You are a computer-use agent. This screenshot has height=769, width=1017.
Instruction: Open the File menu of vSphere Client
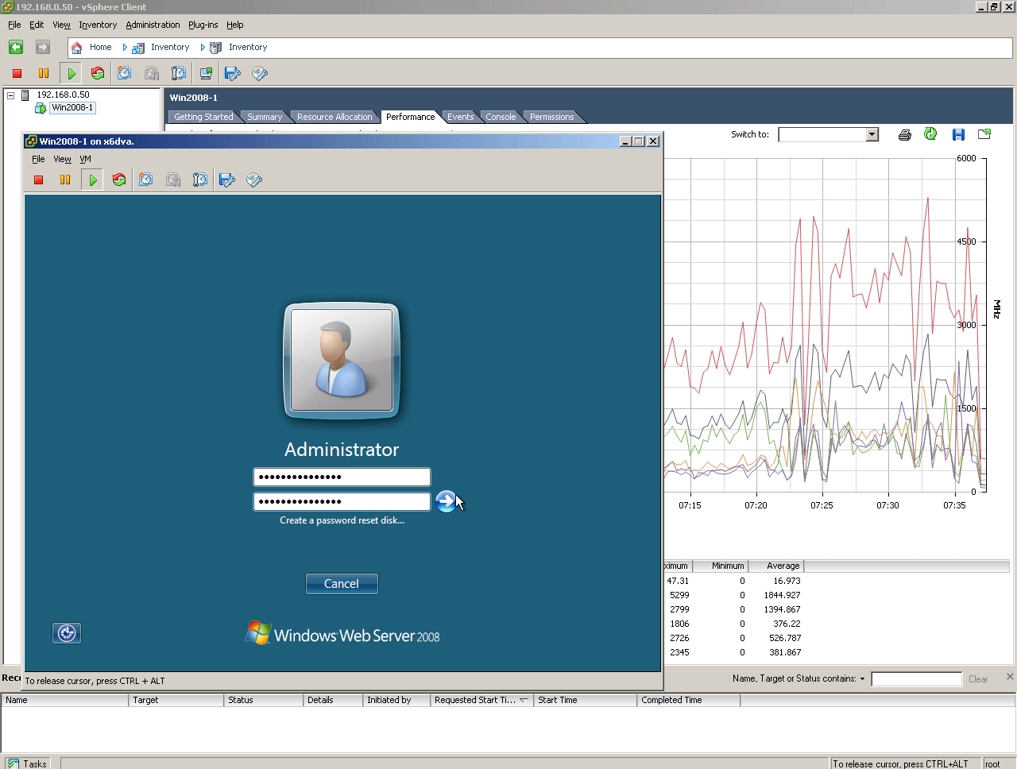(14, 25)
